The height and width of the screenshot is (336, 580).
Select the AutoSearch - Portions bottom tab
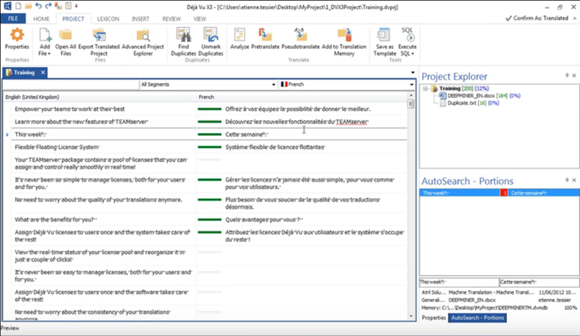(477, 318)
